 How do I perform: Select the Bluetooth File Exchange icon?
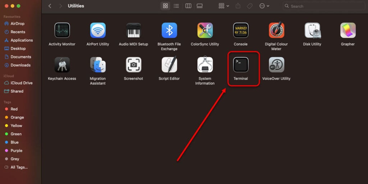pos(169,30)
